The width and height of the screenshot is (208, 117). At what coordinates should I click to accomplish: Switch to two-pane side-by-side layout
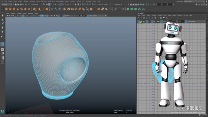point(2,58)
